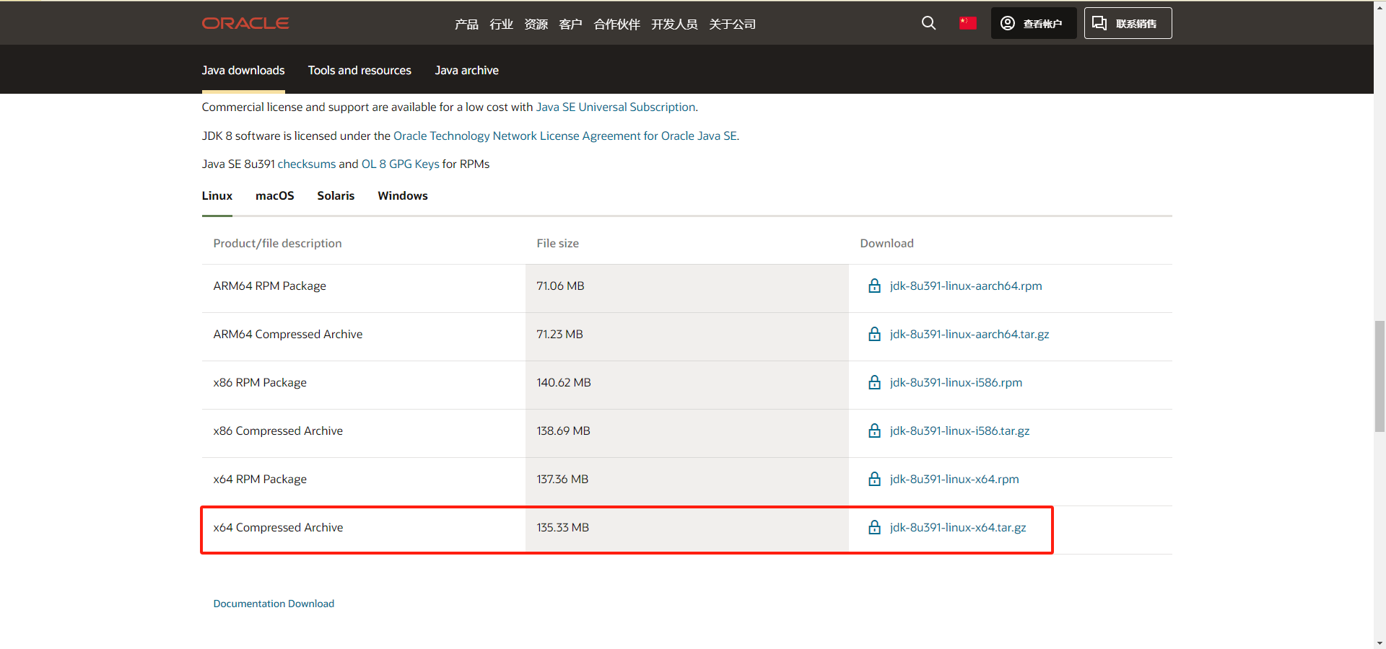This screenshot has height=649, width=1386.
Task: Click the 71.06 MB file size
Action: pyautogui.click(x=560, y=286)
